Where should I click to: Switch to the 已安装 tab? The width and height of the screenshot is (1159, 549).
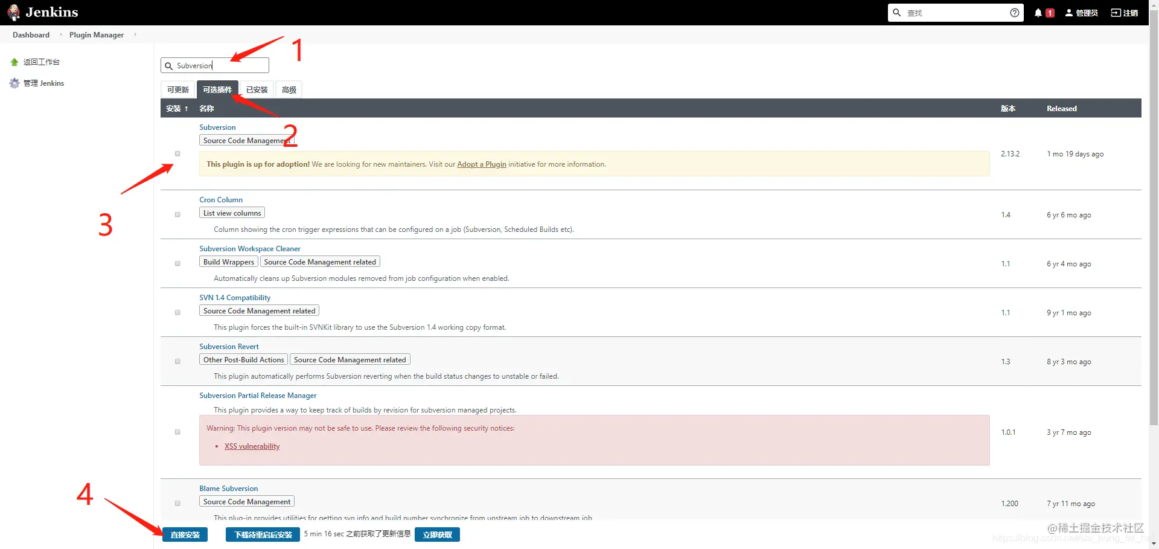pyautogui.click(x=257, y=89)
